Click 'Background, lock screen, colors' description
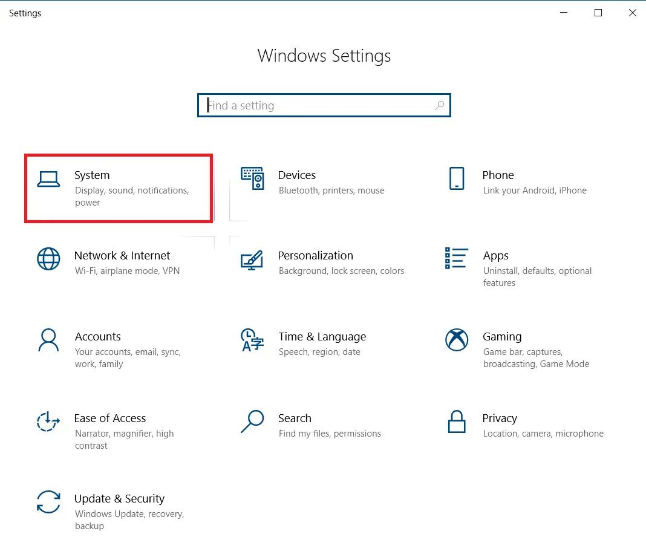The width and height of the screenshot is (646, 540). [x=342, y=271]
